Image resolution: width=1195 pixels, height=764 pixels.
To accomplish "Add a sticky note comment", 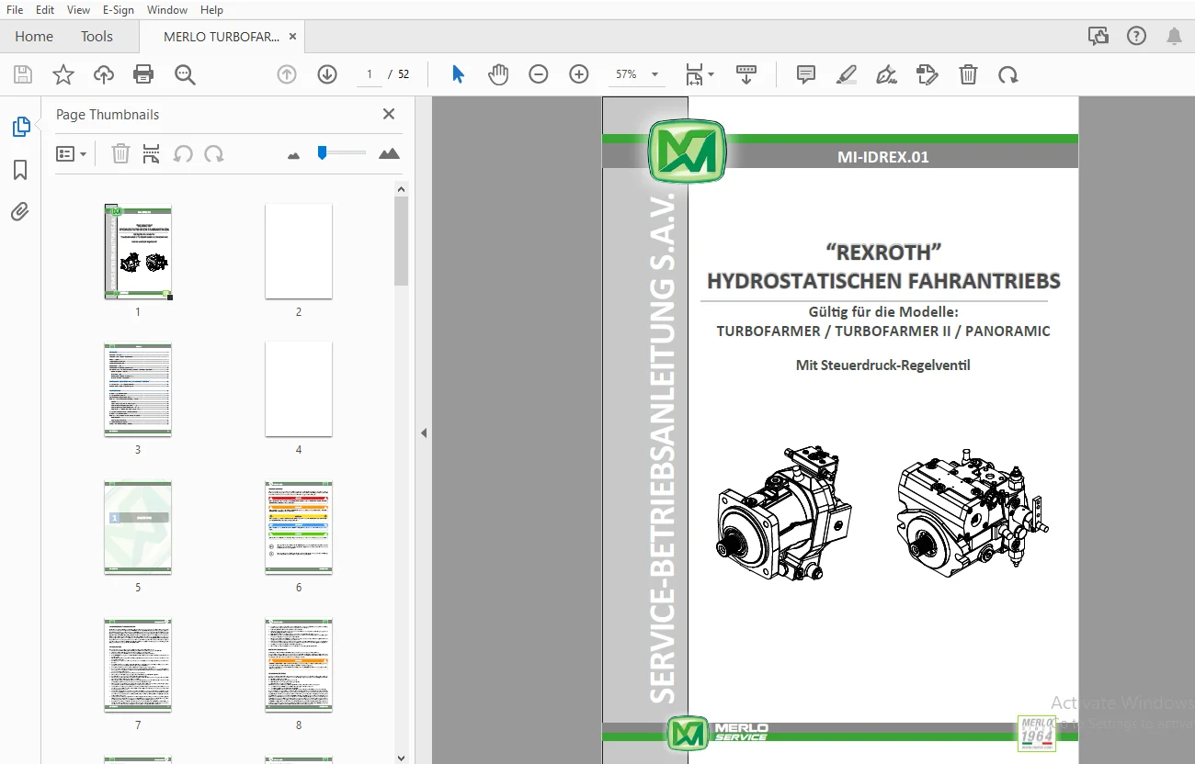I will tap(806, 75).
